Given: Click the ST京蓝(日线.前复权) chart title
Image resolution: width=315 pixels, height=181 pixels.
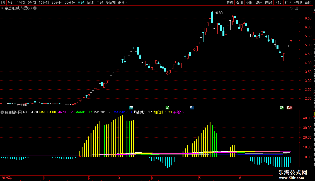Looking at the screenshot, I should tap(16, 8).
